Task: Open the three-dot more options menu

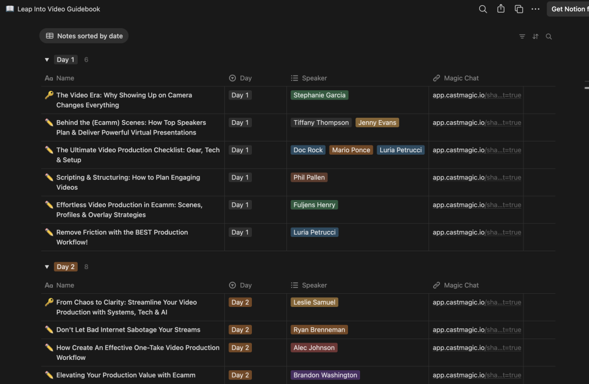Action: 536,9
